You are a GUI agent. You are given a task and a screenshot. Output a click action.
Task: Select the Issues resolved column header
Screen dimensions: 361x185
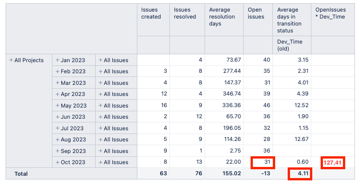187,20
